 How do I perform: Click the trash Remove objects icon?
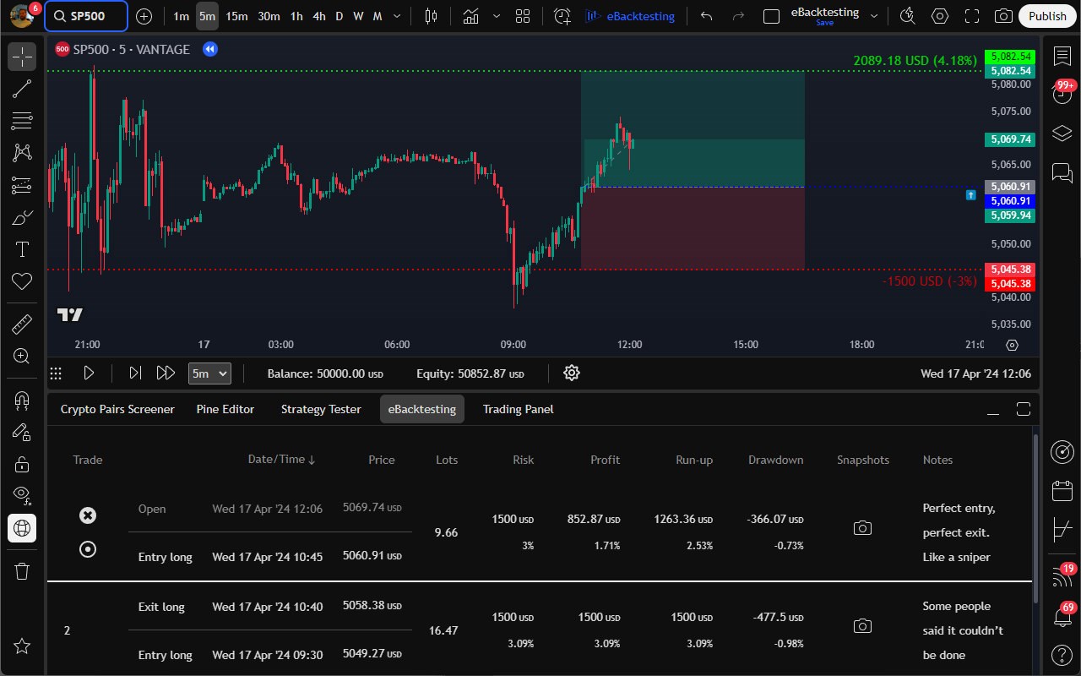22,572
